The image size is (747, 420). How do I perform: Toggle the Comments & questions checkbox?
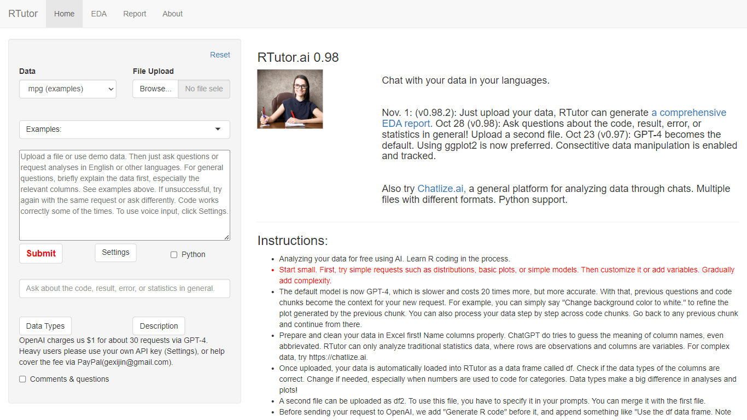click(x=22, y=379)
